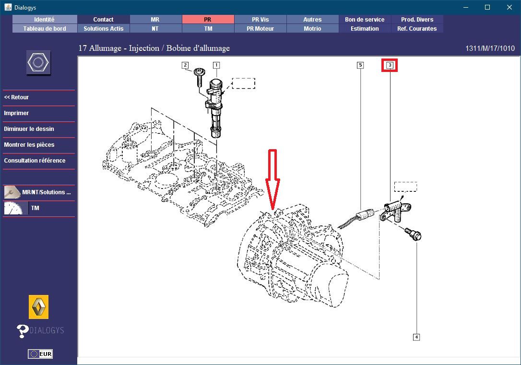
Task: Click Montrer les pièces
Action: [x=29, y=145]
